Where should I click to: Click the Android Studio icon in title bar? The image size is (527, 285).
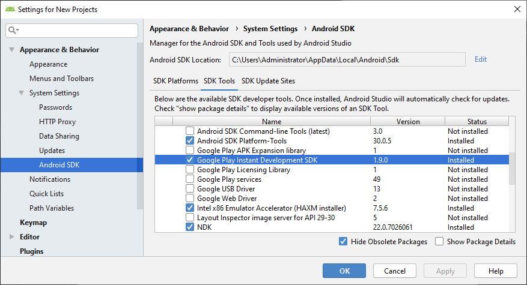10,9
